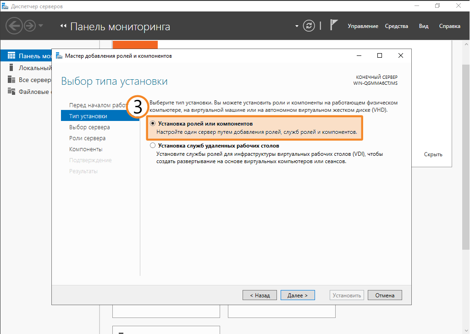The width and height of the screenshot is (470, 334).
Task: Select Установка ролей или компонентов radio button
Action: pos(153,124)
